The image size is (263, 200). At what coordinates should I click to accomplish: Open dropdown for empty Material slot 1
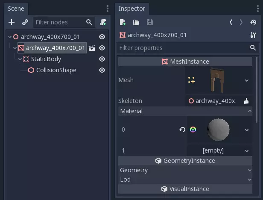247,150
